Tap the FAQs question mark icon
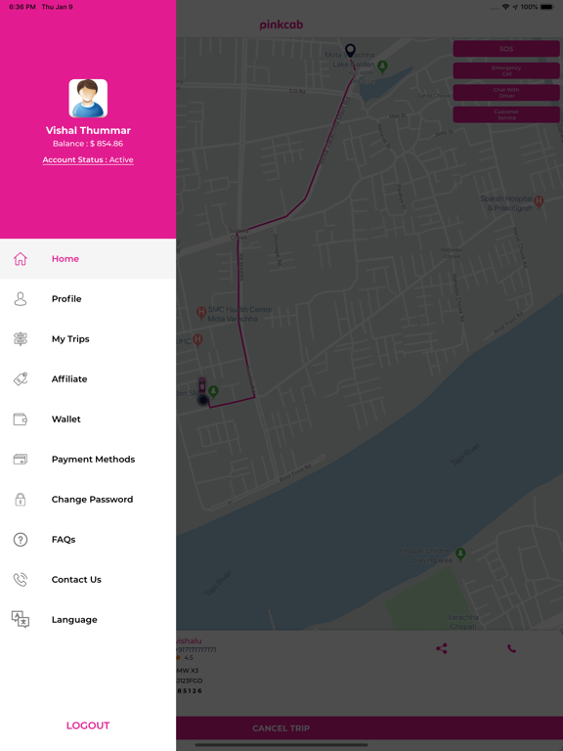The height and width of the screenshot is (751, 563). click(21, 540)
